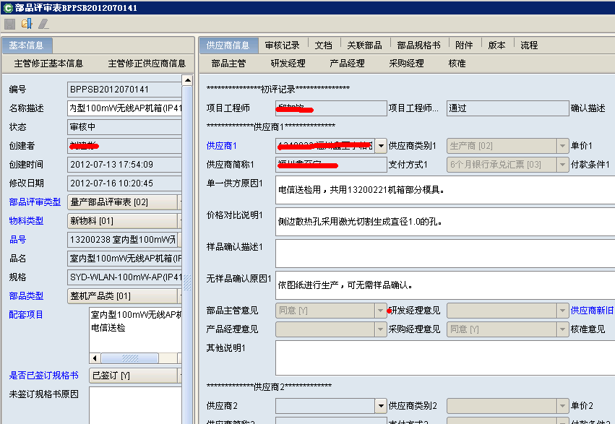Open the 供应商2 combo box arrow
Viewport: 615px width, 424px height.
click(381, 406)
